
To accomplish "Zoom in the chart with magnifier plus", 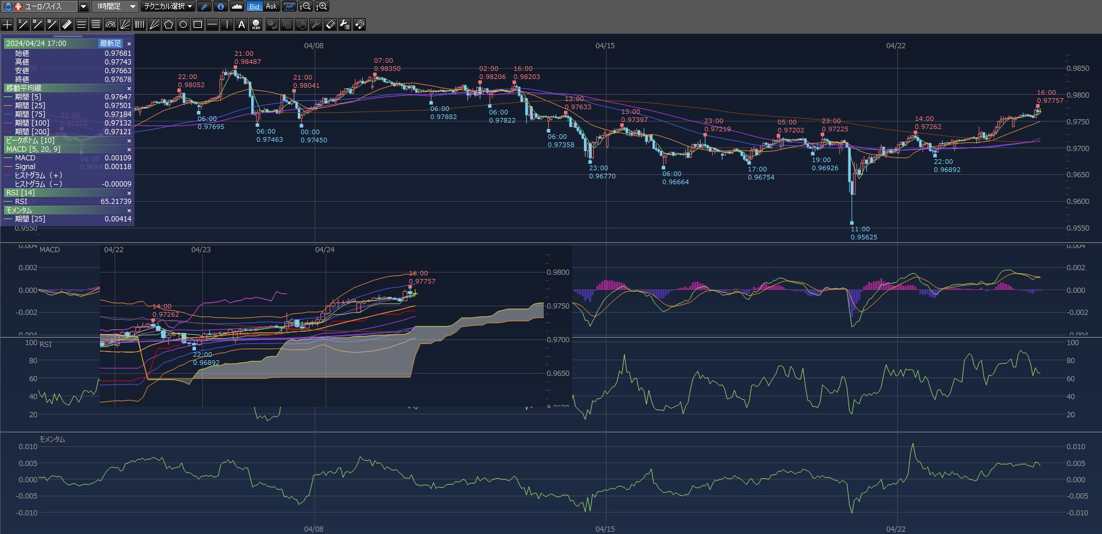I will tap(322, 6).
